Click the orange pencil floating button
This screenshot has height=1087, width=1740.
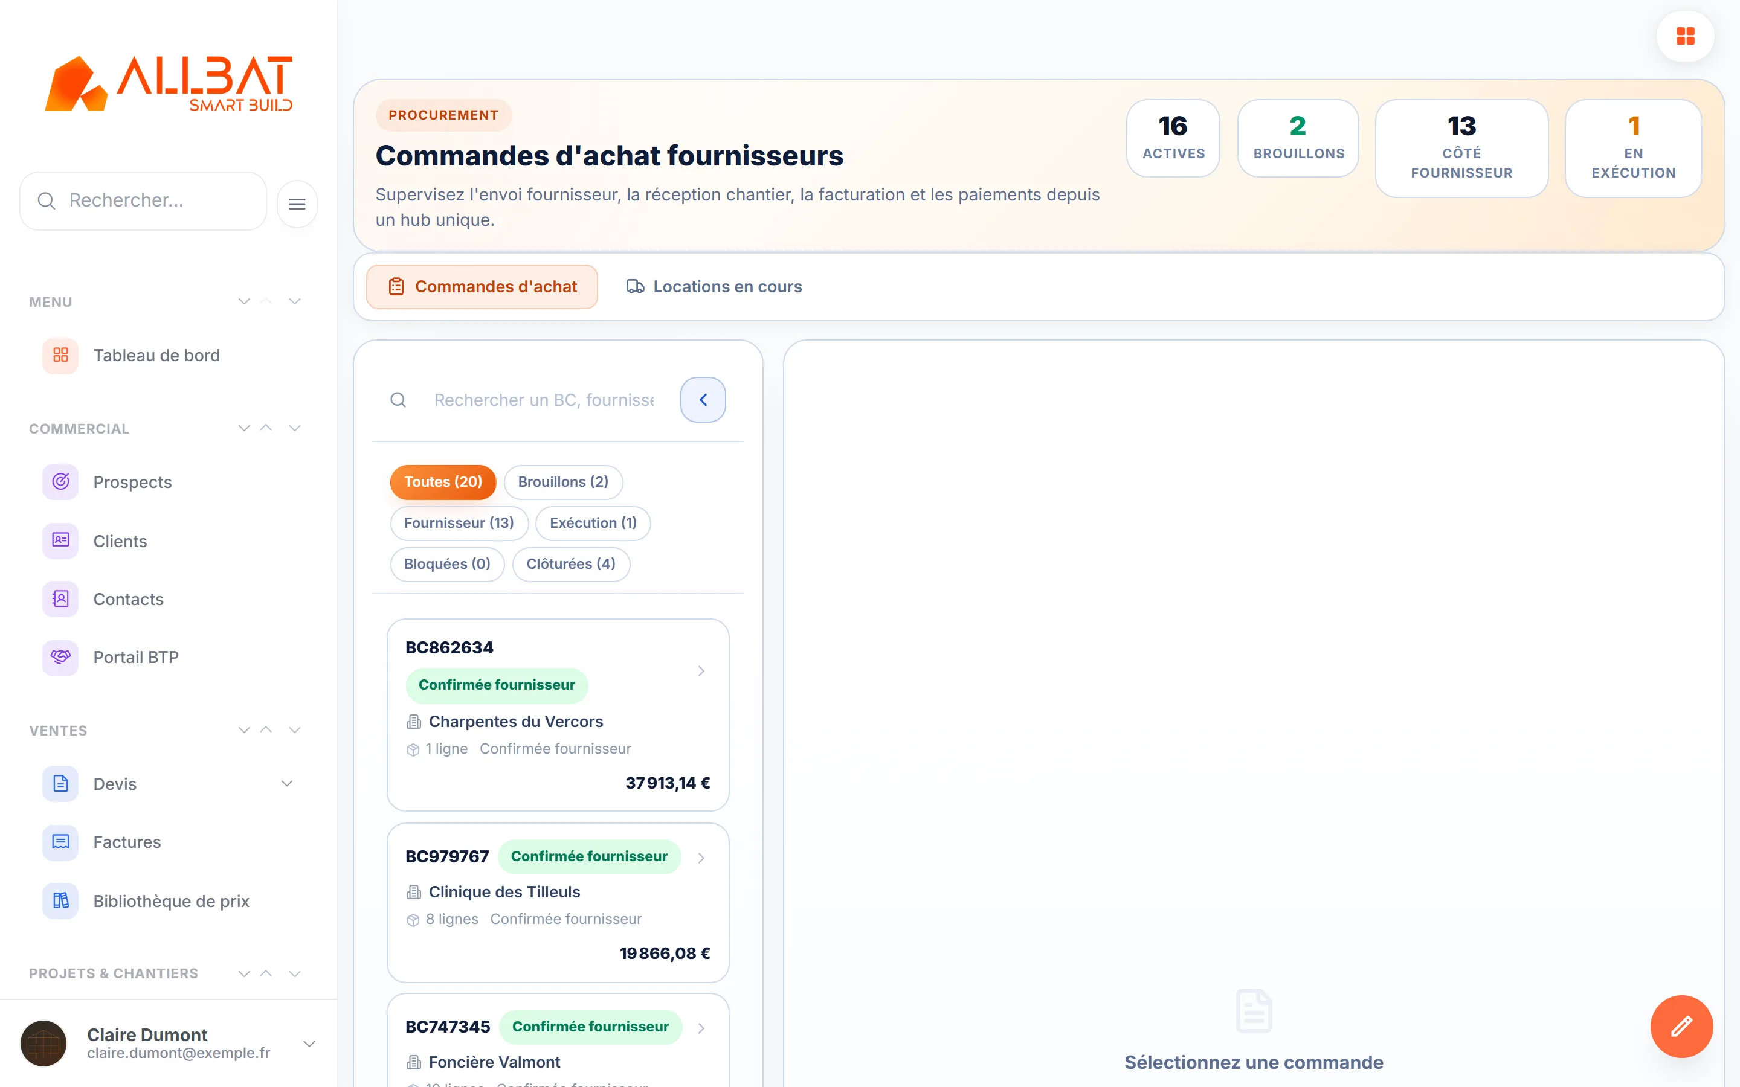(x=1681, y=1026)
